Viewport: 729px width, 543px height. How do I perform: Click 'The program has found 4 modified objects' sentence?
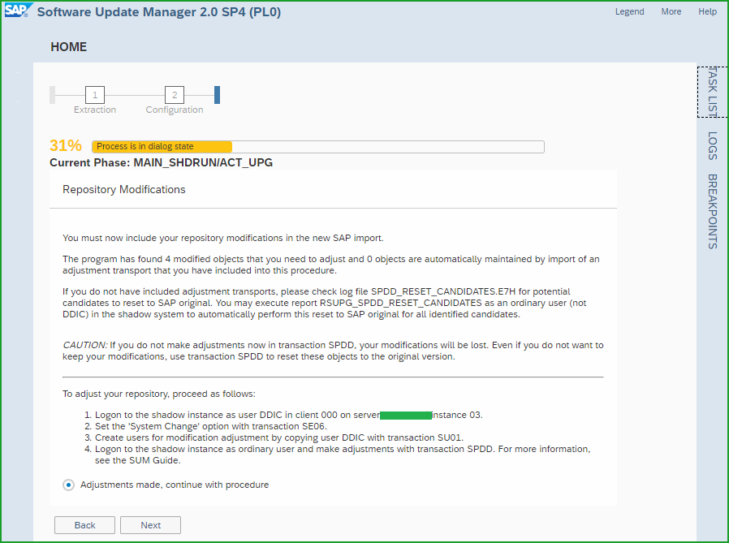(331, 265)
